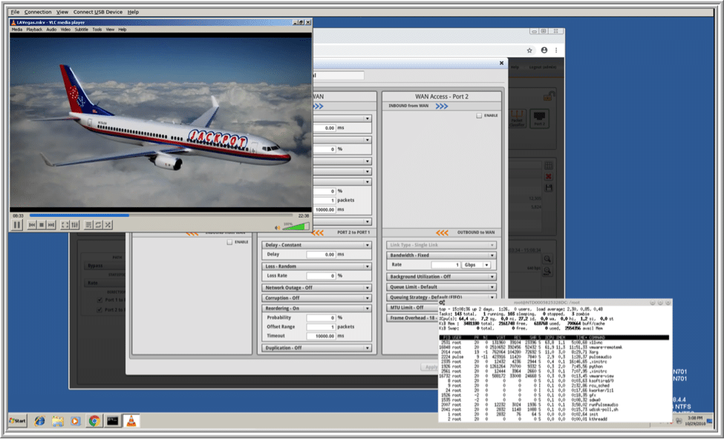
Task: Mute audio via VLC speaker icon
Action: point(278,227)
